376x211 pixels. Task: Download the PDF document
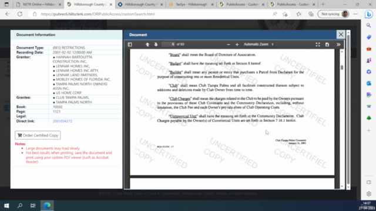coord(327,45)
